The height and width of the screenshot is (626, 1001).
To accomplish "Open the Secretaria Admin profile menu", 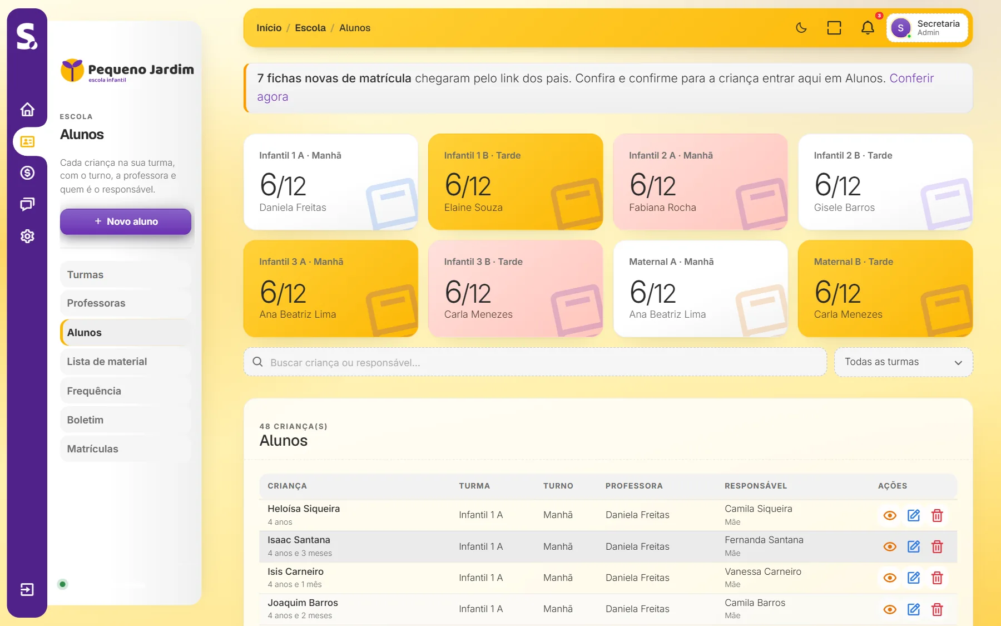I will coord(927,28).
